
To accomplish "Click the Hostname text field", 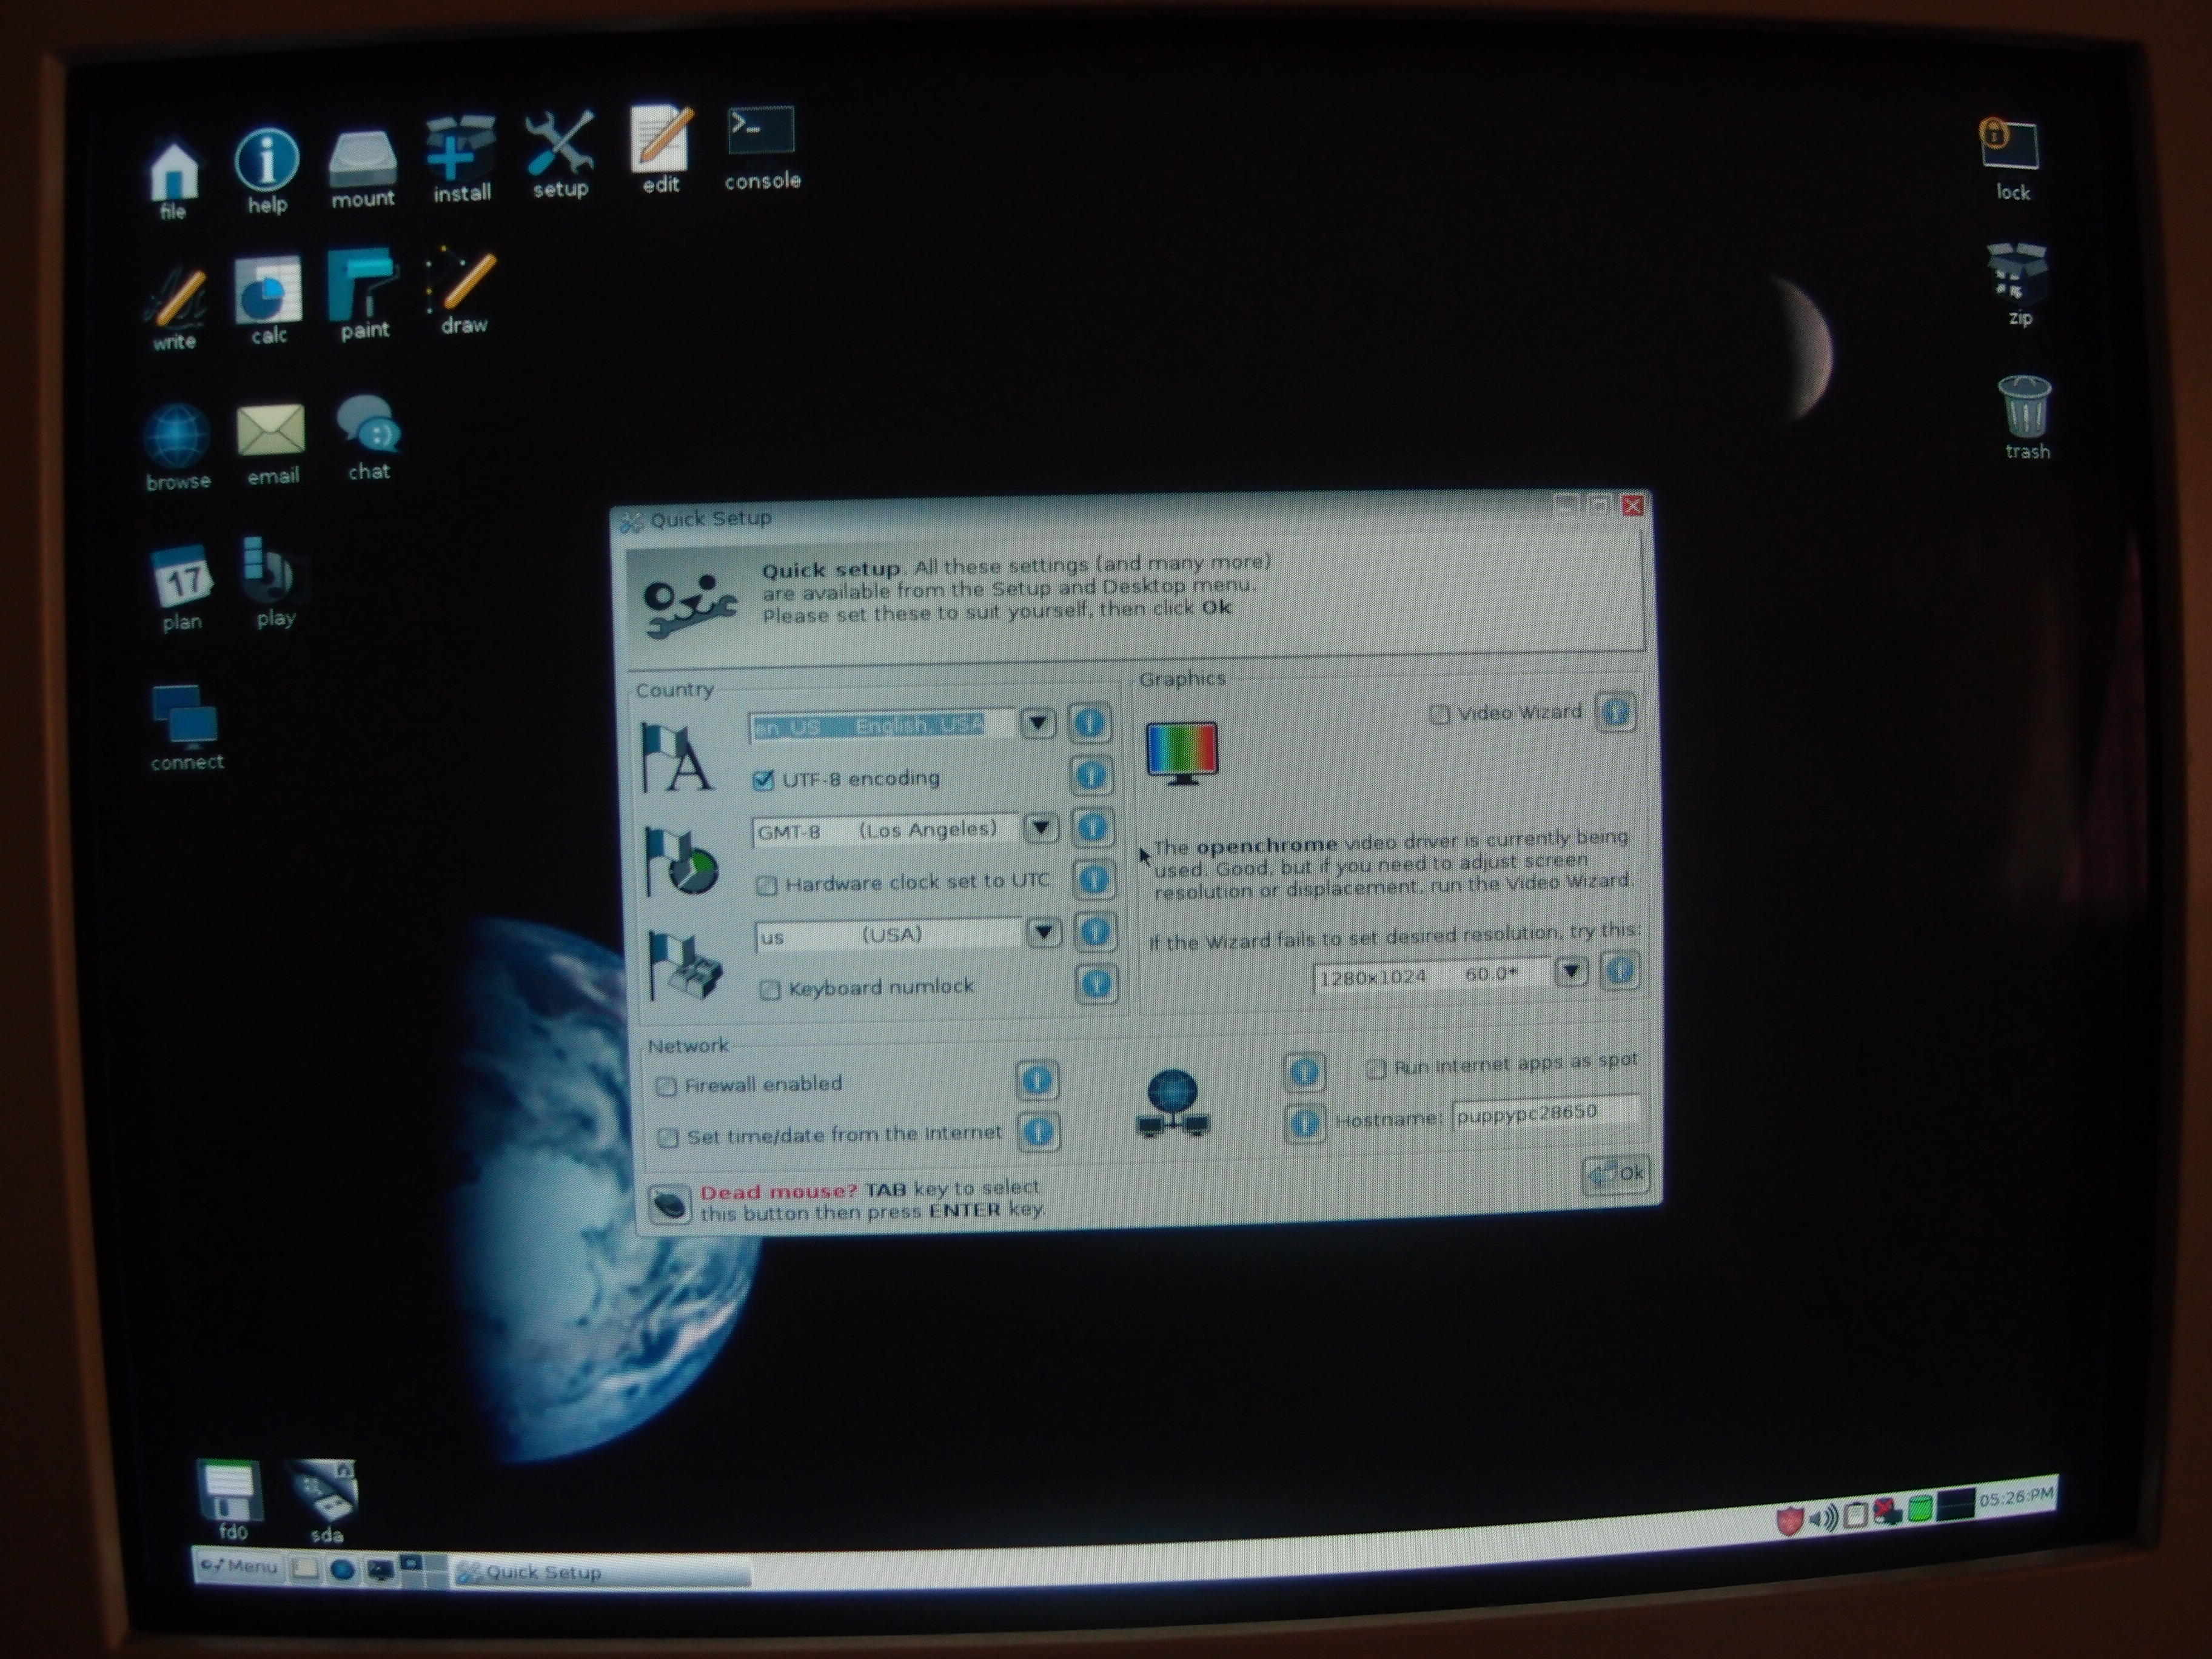I will point(1545,1113).
